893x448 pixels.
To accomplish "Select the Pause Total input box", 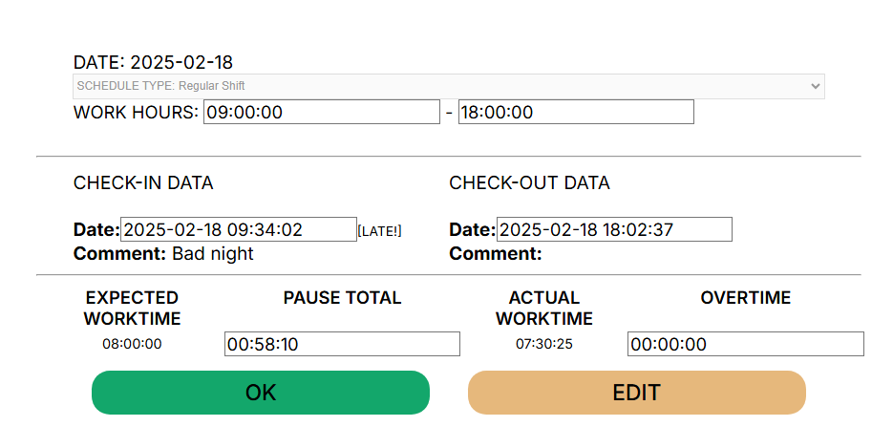I will click(342, 344).
